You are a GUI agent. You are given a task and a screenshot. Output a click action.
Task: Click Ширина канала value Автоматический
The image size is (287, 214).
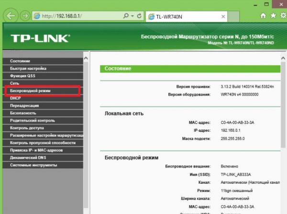point(235,198)
